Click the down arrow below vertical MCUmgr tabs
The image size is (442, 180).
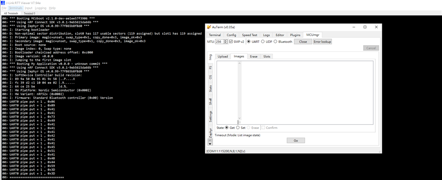(210, 144)
